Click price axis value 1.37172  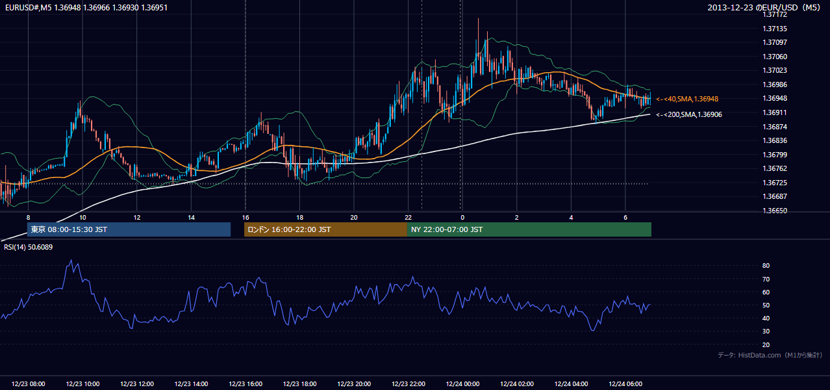point(775,14)
